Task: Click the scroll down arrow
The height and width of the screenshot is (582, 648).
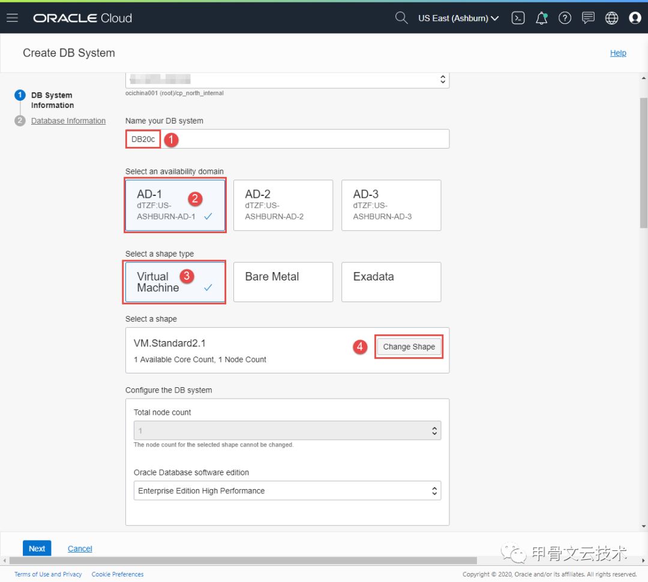Action: click(x=643, y=526)
